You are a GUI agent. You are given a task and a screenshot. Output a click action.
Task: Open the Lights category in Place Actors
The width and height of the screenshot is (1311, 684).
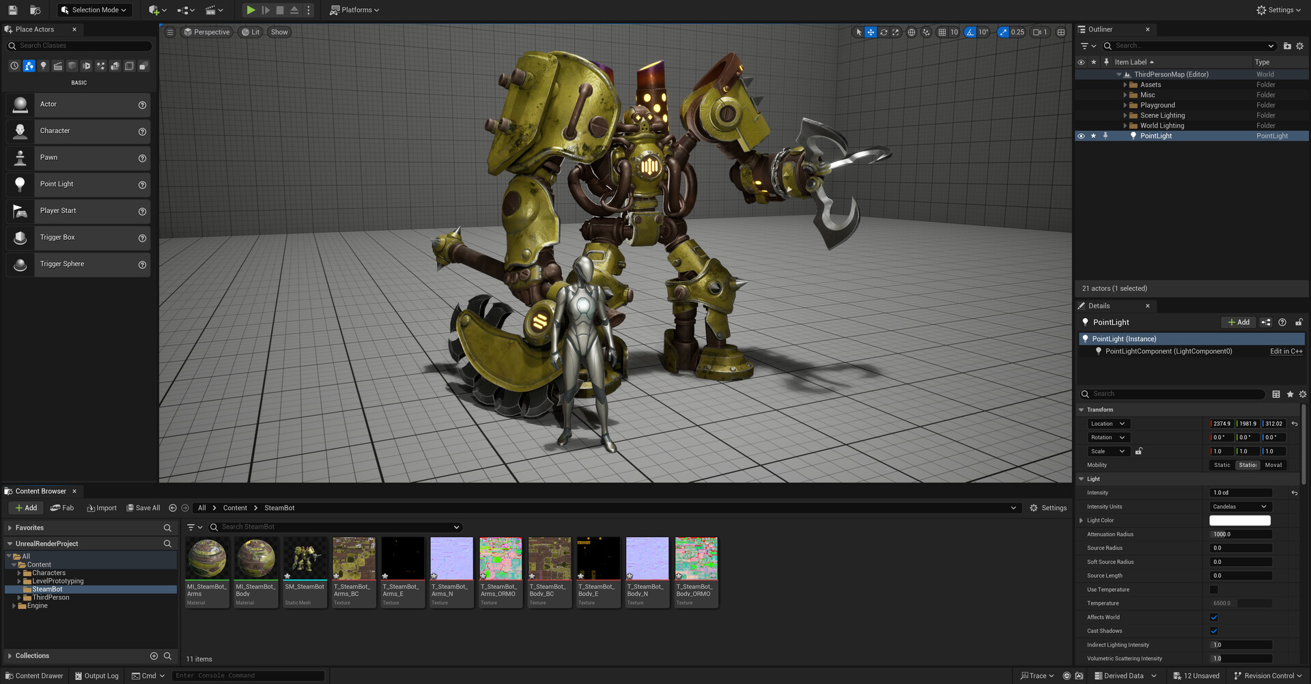coord(43,66)
